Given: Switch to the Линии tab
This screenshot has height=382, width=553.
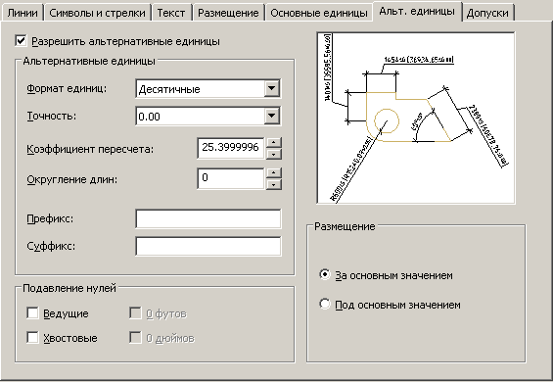Looking at the screenshot, I should [x=22, y=13].
